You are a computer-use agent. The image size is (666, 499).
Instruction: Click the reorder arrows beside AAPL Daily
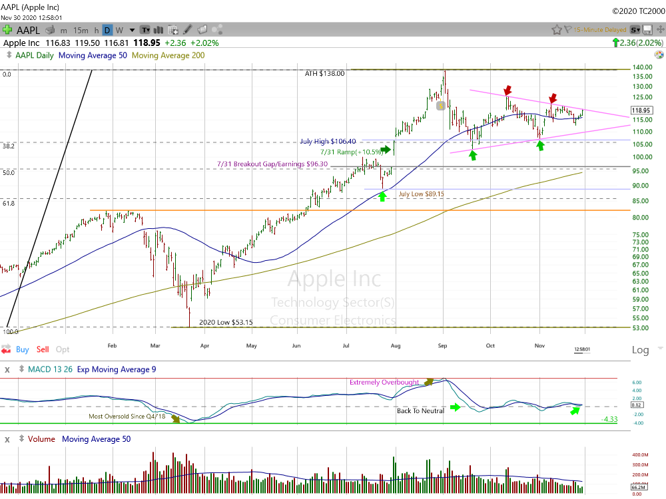(9, 55)
